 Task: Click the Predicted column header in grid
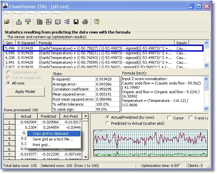point(48,116)
